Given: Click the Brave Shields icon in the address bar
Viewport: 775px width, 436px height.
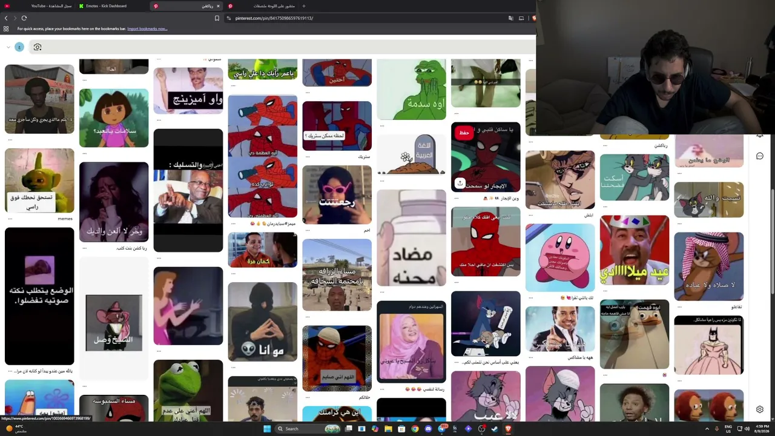Looking at the screenshot, I should pos(534,18).
